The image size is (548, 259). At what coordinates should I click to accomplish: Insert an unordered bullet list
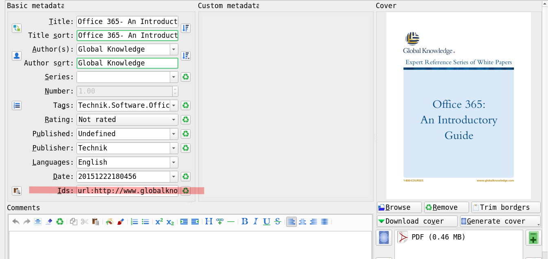pyautogui.click(x=145, y=222)
